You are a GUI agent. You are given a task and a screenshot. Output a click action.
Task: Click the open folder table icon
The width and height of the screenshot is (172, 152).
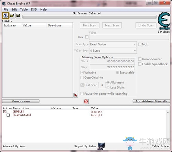click(12, 15)
